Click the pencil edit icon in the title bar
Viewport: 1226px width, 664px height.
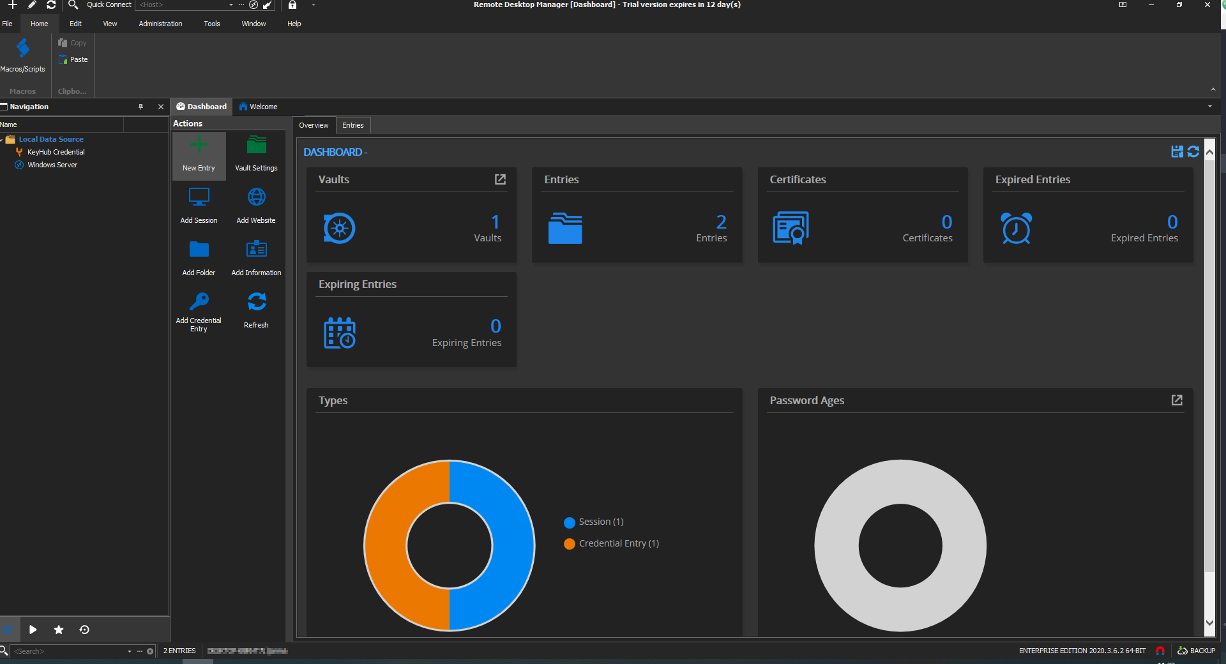point(32,4)
